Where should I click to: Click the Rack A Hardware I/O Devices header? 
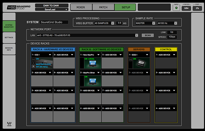[x=53, y=49]
